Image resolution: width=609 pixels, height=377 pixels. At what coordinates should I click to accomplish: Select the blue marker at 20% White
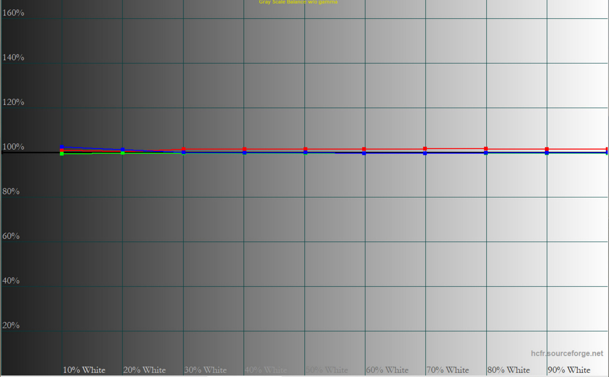(123, 150)
